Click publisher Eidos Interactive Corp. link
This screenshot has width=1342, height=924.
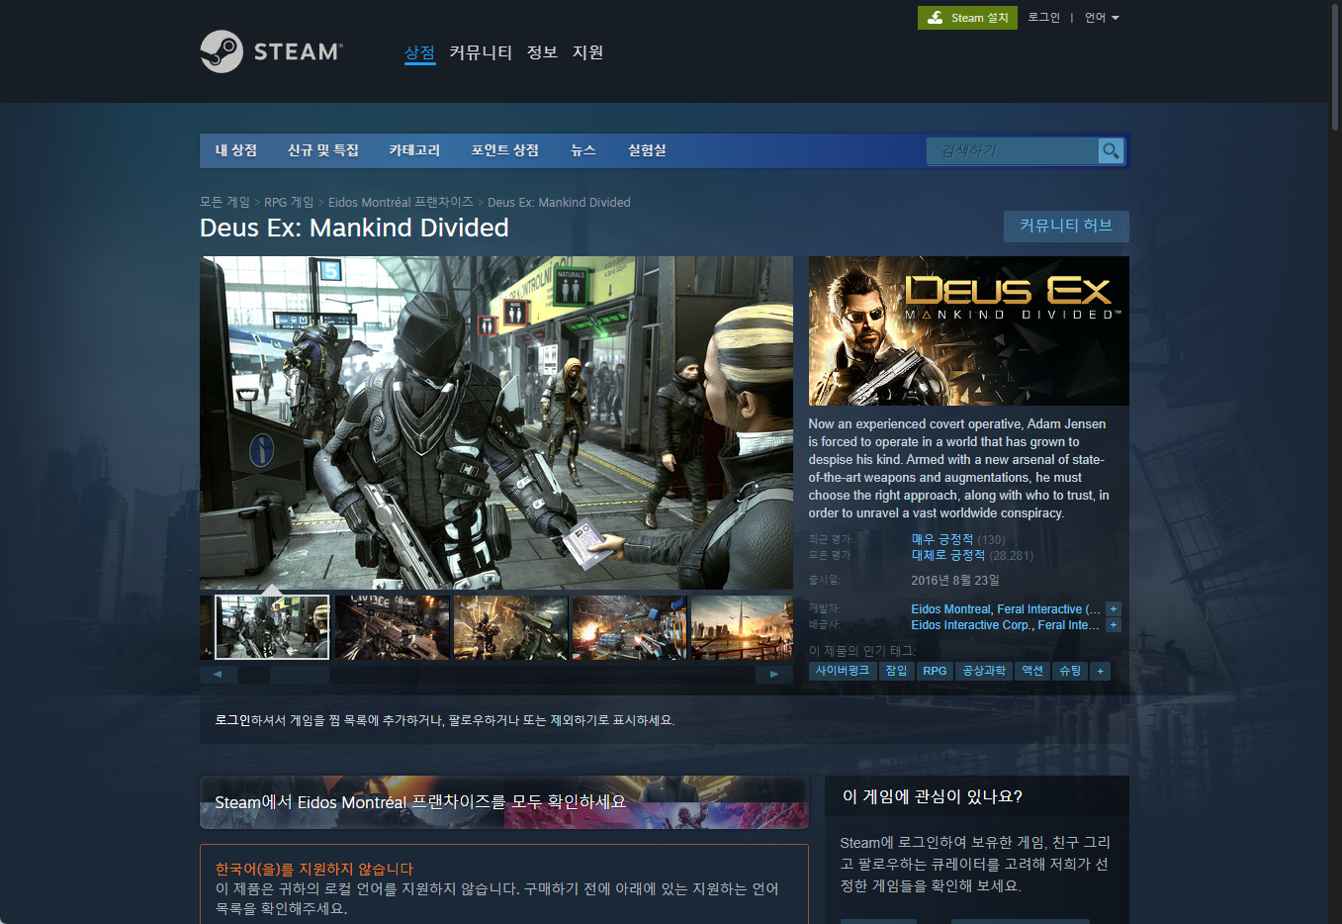(970, 625)
